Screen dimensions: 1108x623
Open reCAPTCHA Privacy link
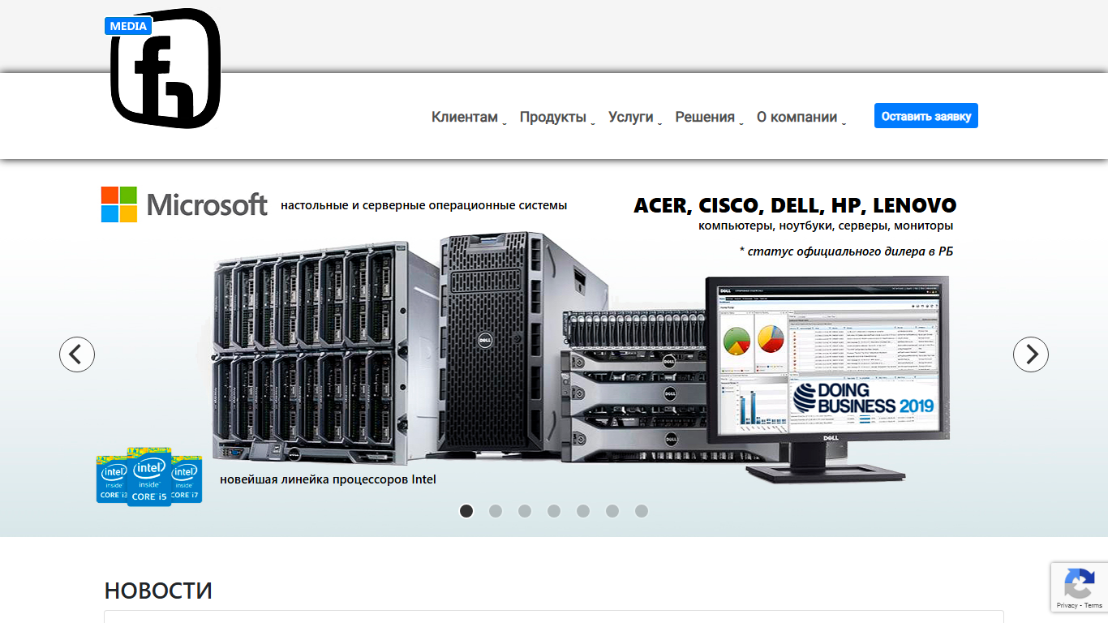pyautogui.click(x=1067, y=606)
